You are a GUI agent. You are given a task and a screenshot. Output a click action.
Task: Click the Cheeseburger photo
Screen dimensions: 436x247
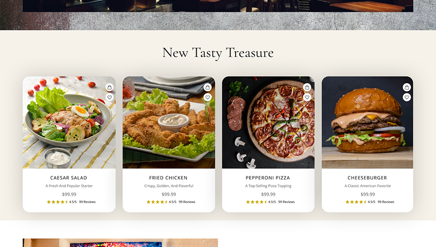(367, 122)
